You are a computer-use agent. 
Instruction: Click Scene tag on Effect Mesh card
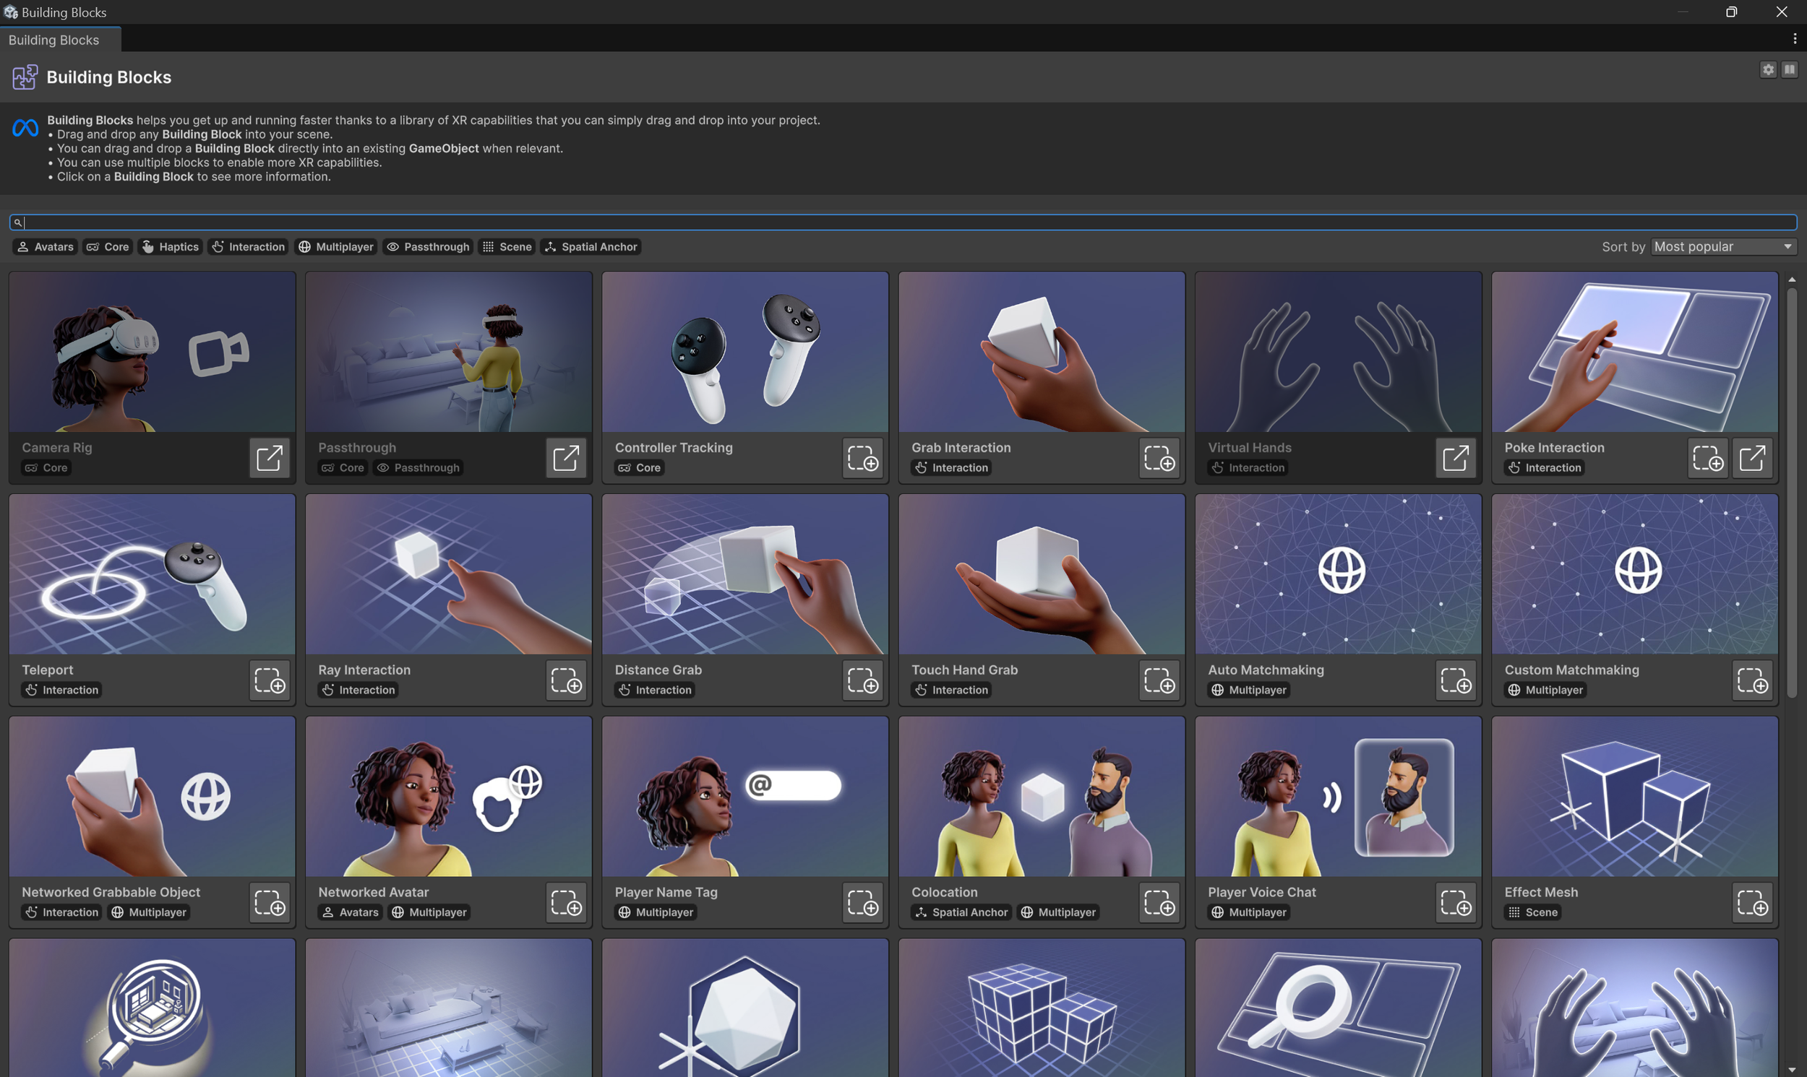point(1532,912)
